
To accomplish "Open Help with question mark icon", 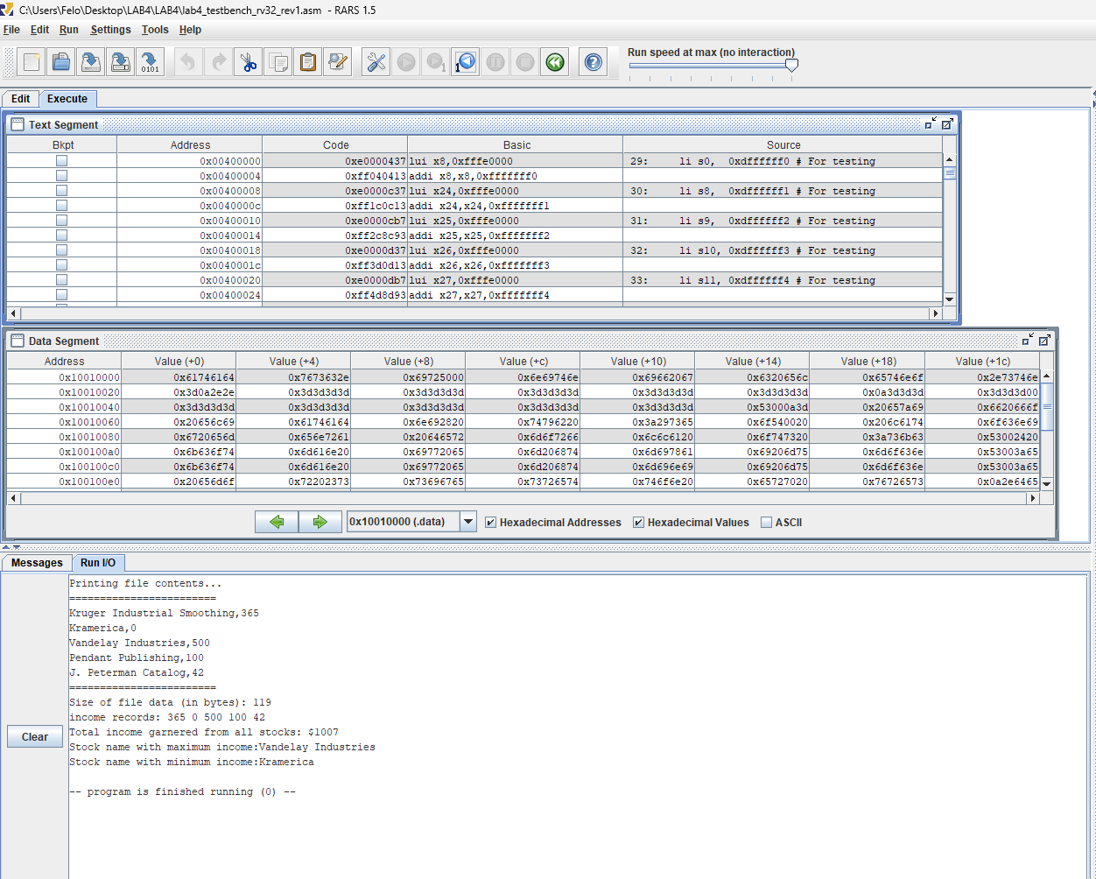I will [594, 62].
